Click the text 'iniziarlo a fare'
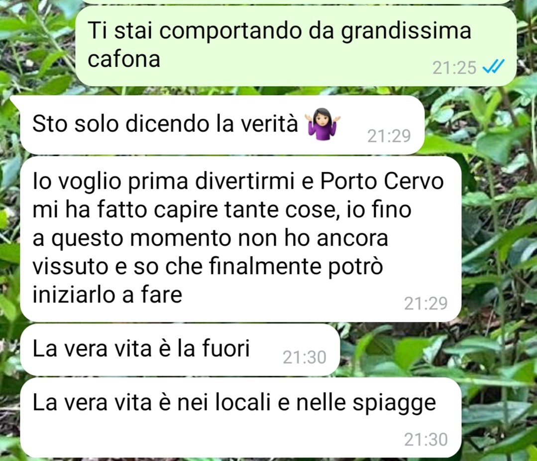This screenshot has height=461, width=537. click(x=107, y=295)
